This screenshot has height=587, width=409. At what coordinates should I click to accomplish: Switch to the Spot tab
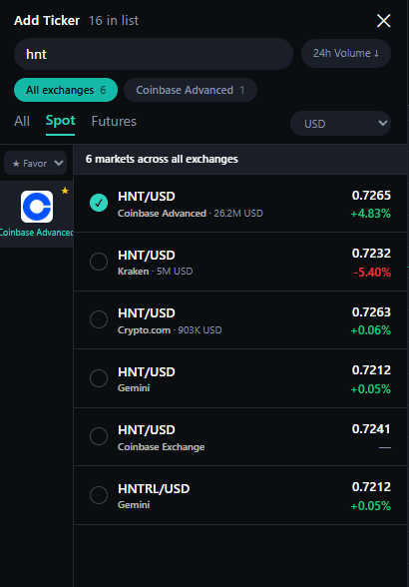pyautogui.click(x=60, y=121)
